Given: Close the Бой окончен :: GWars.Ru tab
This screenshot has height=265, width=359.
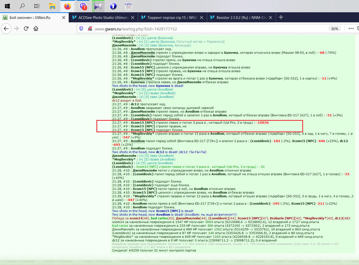Looking at the screenshot, I should click(64, 18).
